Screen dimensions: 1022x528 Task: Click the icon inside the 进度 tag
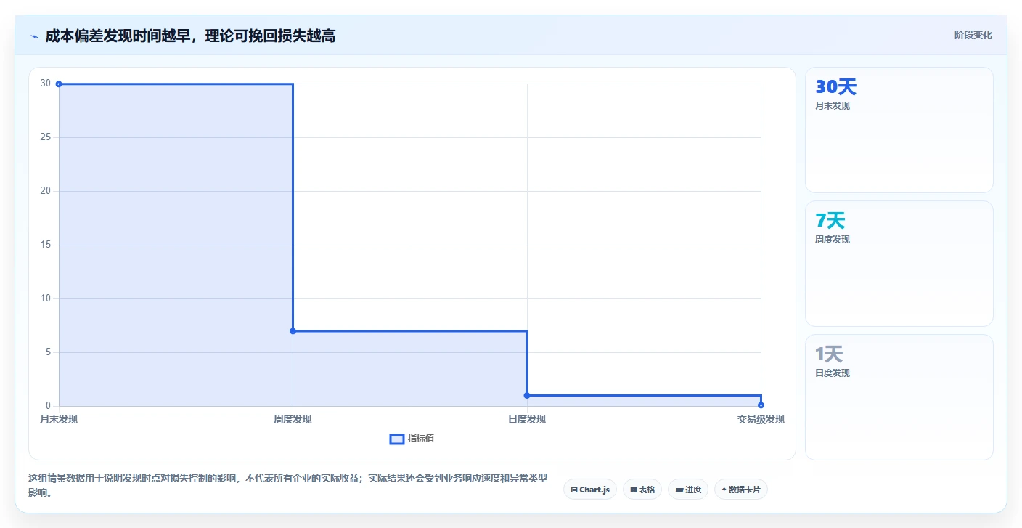click(x=679, y=490)
